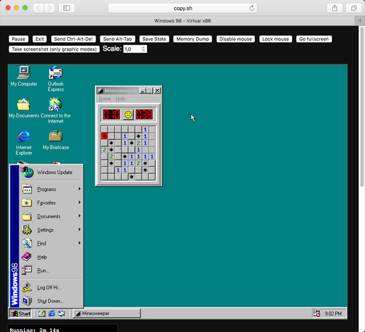Viewport: 365px width, 332px height.
Task: Click the browser back arrow button
Action: (x=38, y=8)
